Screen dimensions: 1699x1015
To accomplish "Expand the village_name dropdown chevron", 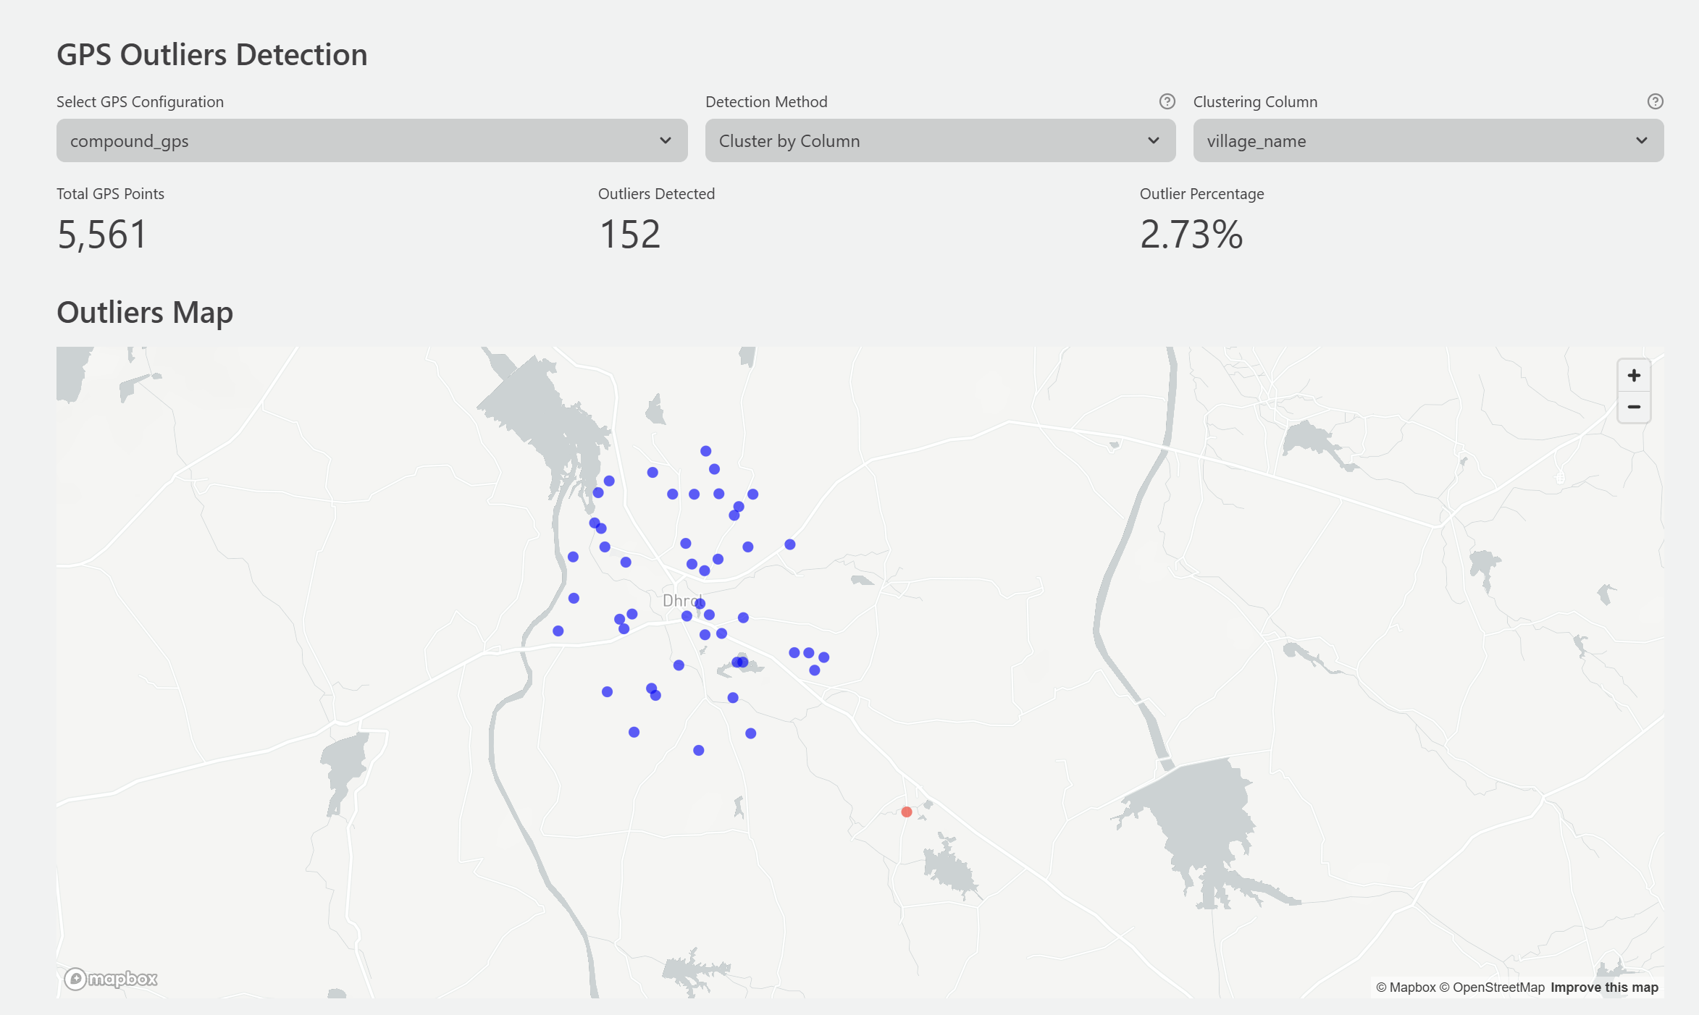I will pyautogui.click(x=1641, y=140).
